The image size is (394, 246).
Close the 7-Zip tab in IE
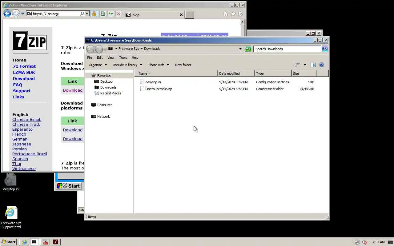click(x=181, y=15)
